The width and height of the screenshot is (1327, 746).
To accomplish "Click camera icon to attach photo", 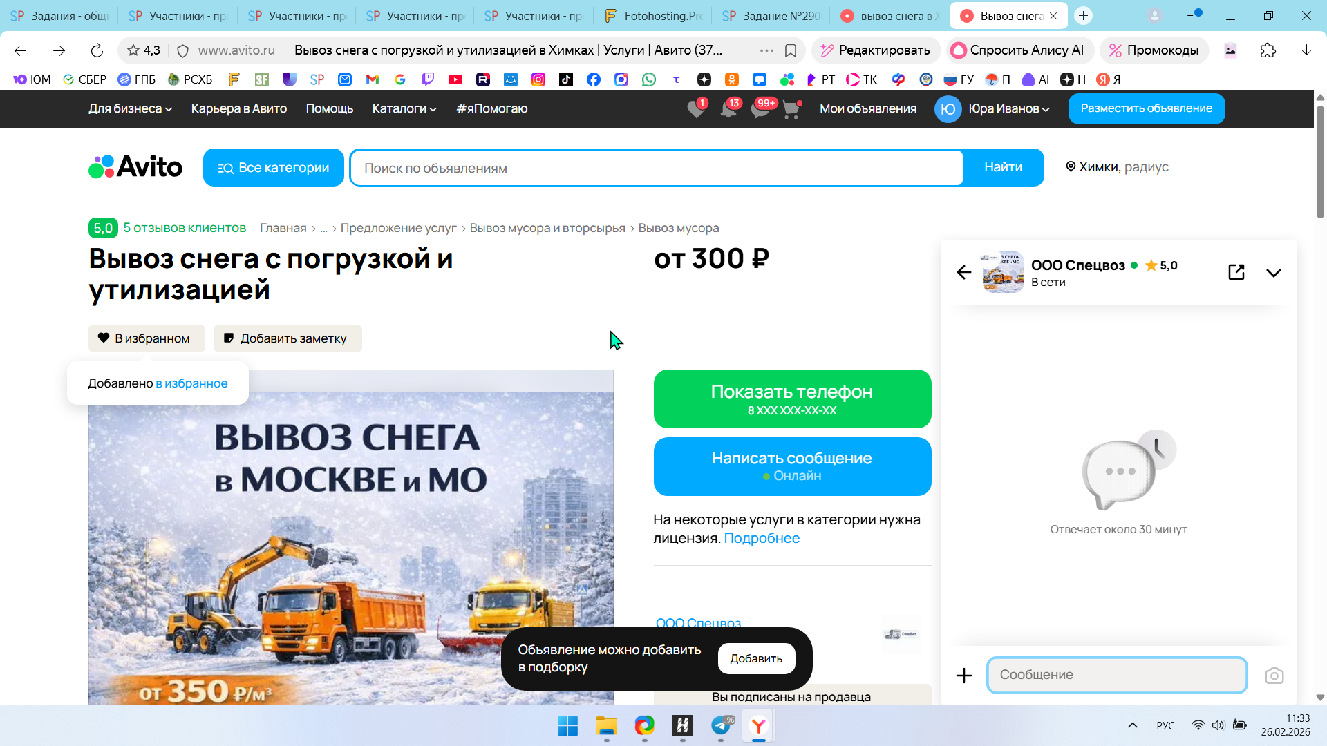I will (1274, 676).
